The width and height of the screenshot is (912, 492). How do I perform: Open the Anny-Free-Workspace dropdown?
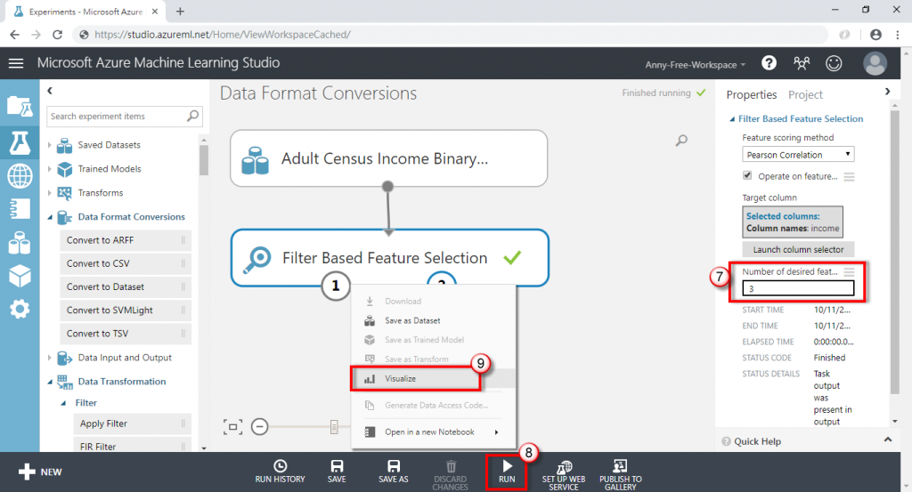[695, 64]
